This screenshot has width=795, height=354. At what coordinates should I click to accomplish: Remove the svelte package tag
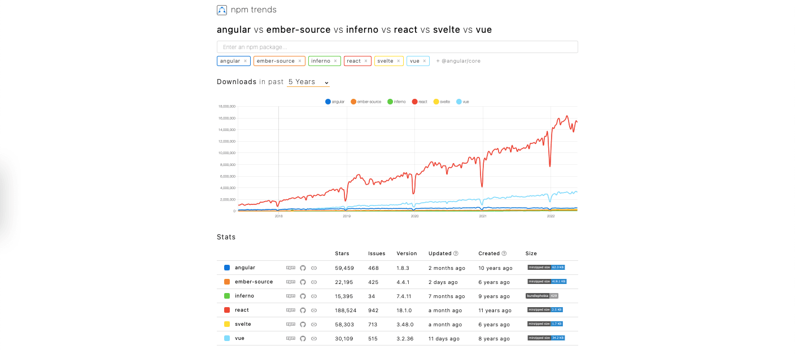(398, 61)
